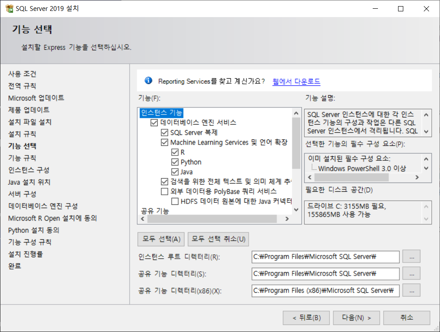Click 기능 설명 scroll up arrow
The image size is (440, 332).
[426, 114]
